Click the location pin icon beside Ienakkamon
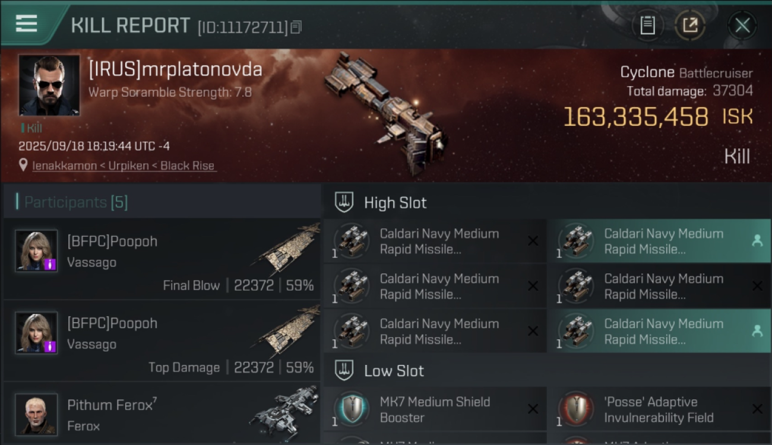The width and height of the screenshot is (772, 445). 24,166
